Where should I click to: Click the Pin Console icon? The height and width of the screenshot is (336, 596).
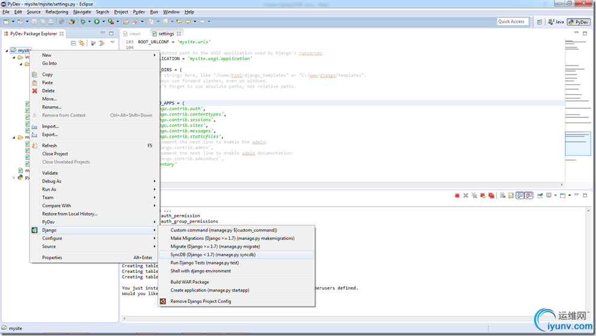pos(540,195)
